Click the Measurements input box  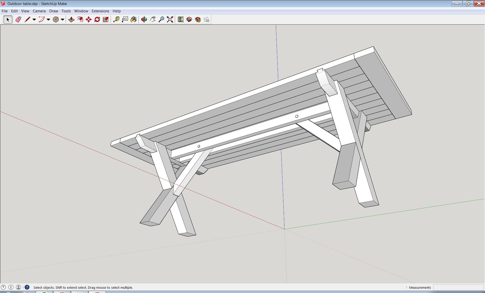(x=458, y=287)
